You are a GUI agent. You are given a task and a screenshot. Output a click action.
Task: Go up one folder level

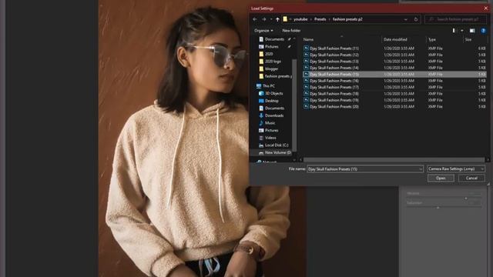[277, 19]
